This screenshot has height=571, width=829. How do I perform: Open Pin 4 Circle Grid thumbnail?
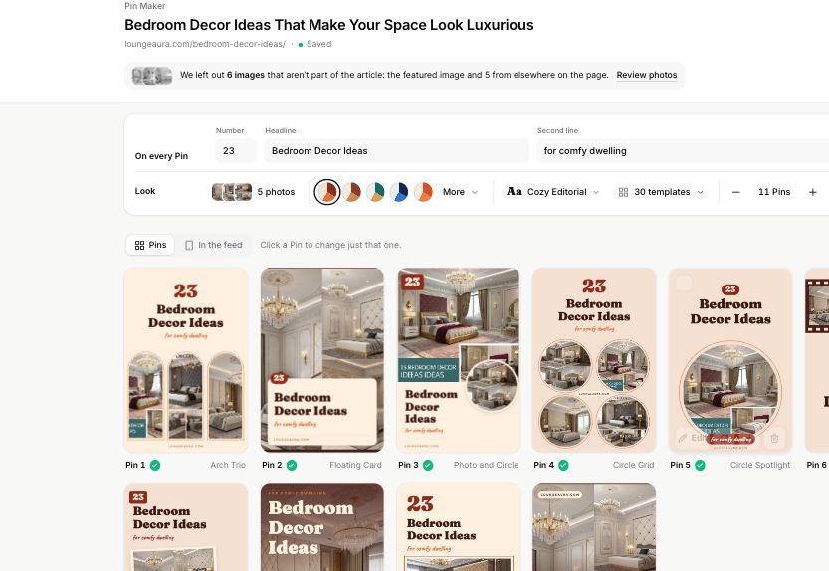pyautogui.click(x=594, y=360)
